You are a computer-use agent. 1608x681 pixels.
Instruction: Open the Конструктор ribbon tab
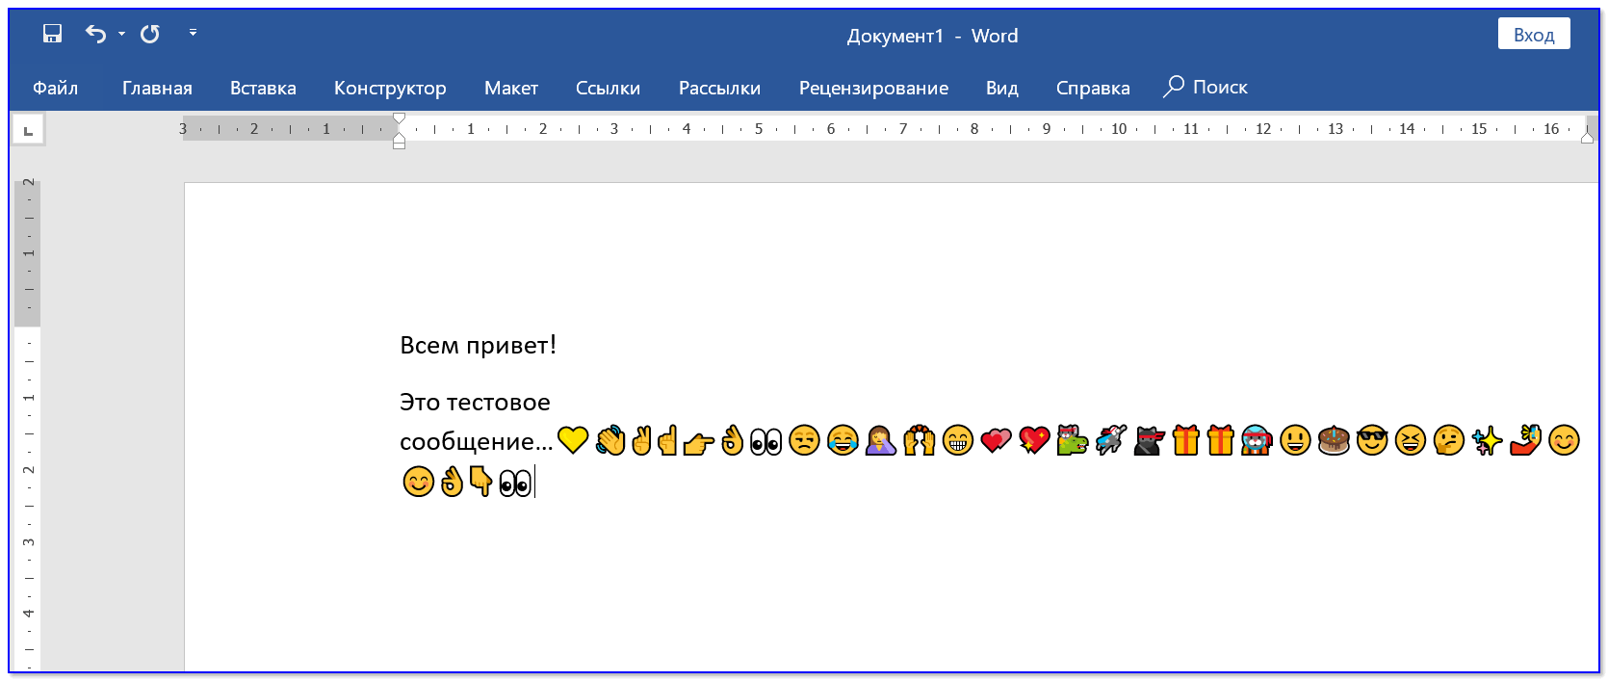coord(390,88)
